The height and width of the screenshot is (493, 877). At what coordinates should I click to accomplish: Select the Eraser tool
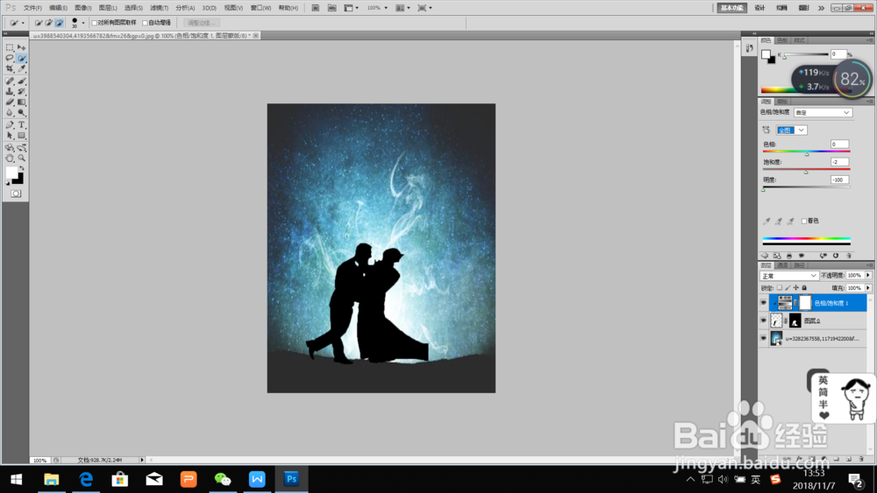(x=10, y=102)
